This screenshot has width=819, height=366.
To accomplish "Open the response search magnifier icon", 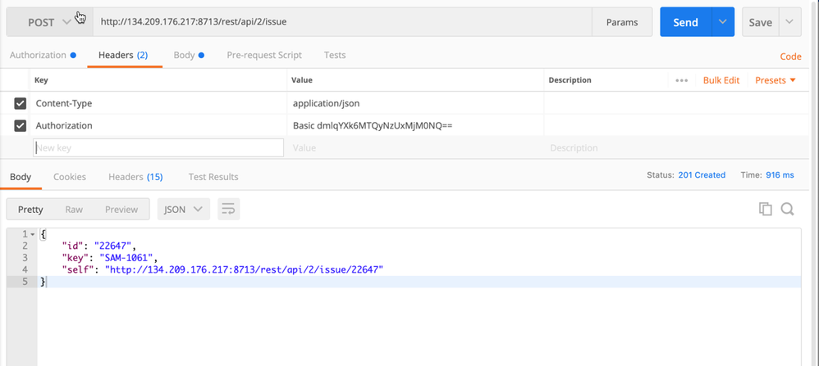I will coord(787,209).
